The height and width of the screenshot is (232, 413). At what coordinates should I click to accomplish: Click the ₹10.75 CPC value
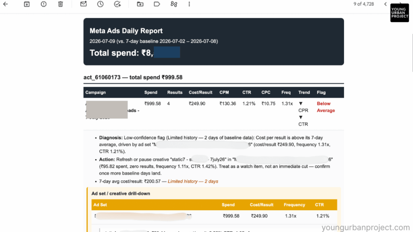[x=268, y=104]
